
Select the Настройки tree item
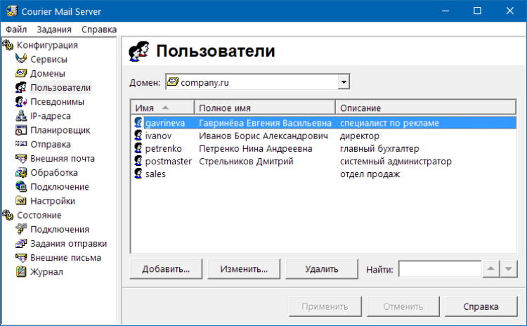pos(53,201)
